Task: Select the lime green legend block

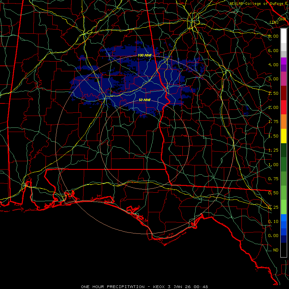Action: 284,207
